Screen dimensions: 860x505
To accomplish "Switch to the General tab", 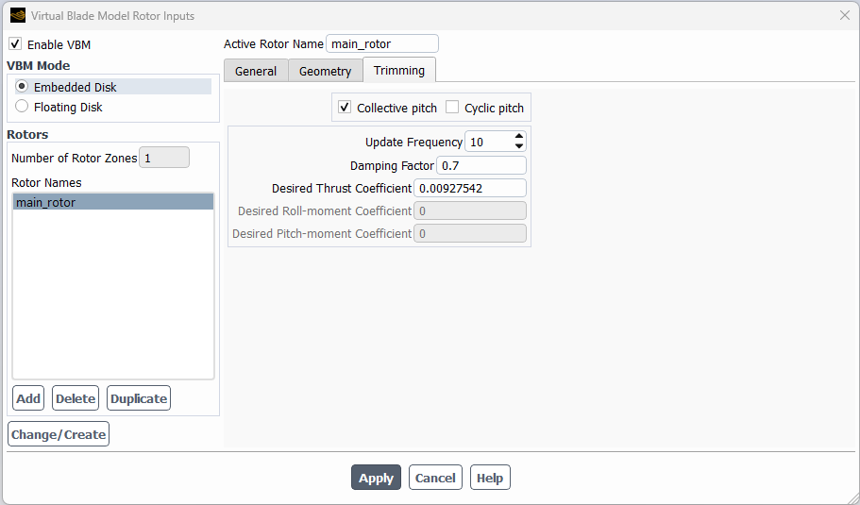I will click(256, 72).
